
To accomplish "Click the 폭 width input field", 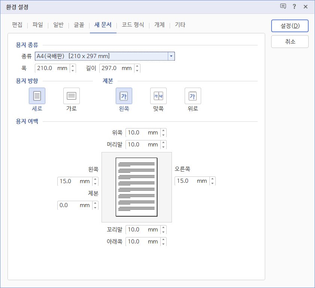I will click(53, 68).
